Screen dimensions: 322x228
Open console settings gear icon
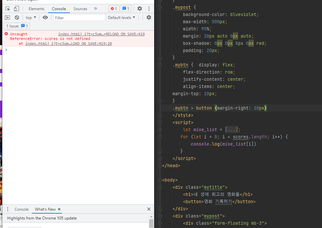149,18
